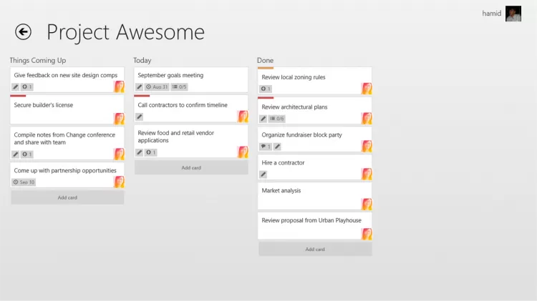Click member avatar on Review local zoning rules
The image size is (537, 301).
tap(367, 88)
